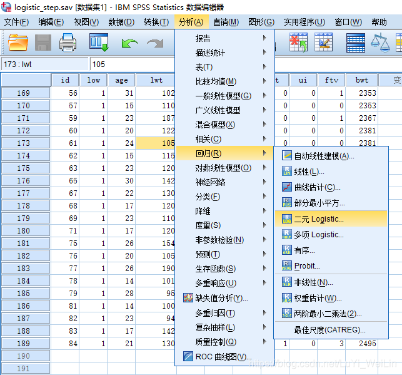Image resolution: width=402 pixels, height=375 pixels.
Task: Open the 非参数检验(N) submenu
Action: coord(224,240)
